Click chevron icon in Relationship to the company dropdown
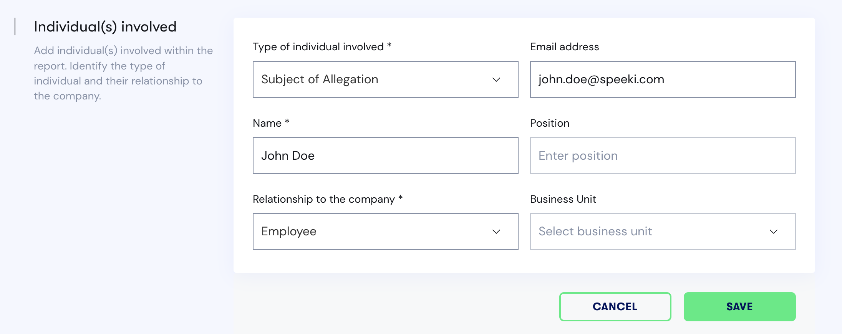 pos(496,232)
